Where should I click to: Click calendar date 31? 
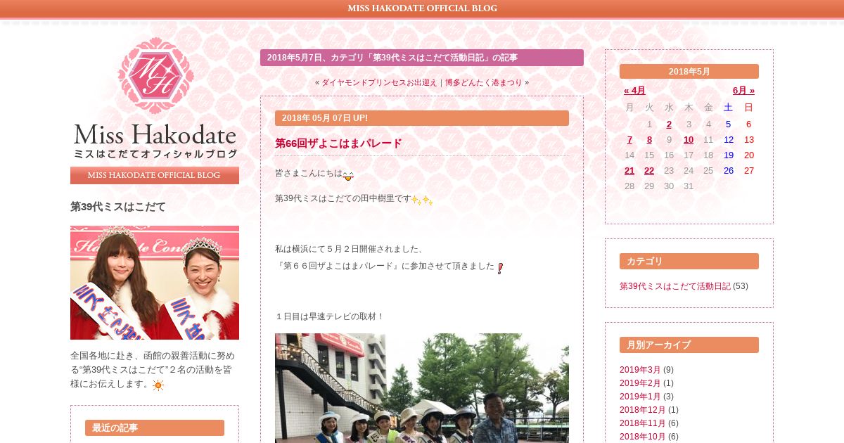point(689,186)
